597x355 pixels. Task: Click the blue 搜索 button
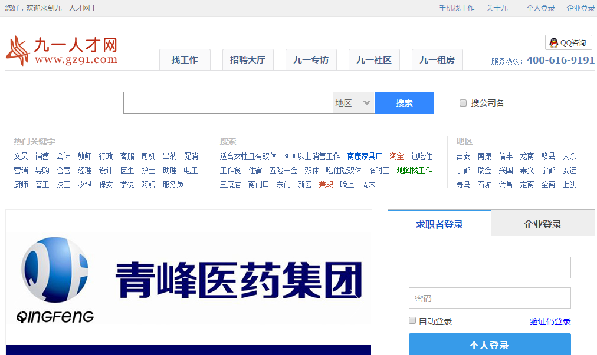(404, 103)
